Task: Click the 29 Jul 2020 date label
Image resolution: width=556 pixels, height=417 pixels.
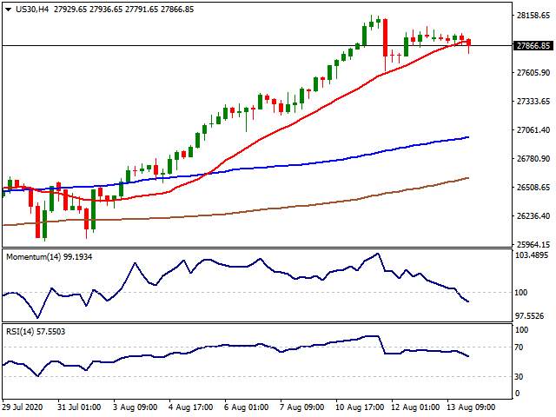Action: 23,407
